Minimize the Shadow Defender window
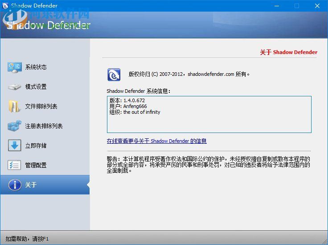Viewport: 328px width, 245px height. [x=277, y=6]
